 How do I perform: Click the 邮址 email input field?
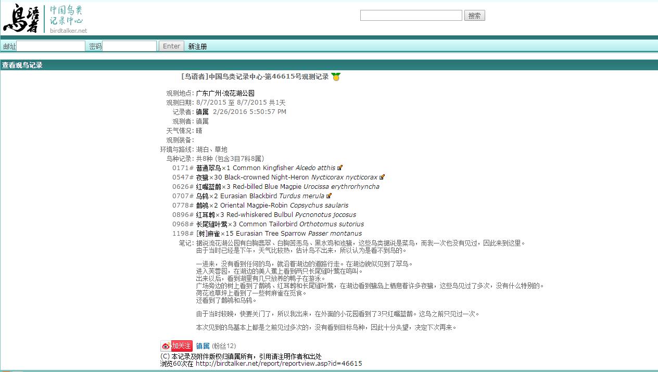pyautogui.click(x=51, y=46)
